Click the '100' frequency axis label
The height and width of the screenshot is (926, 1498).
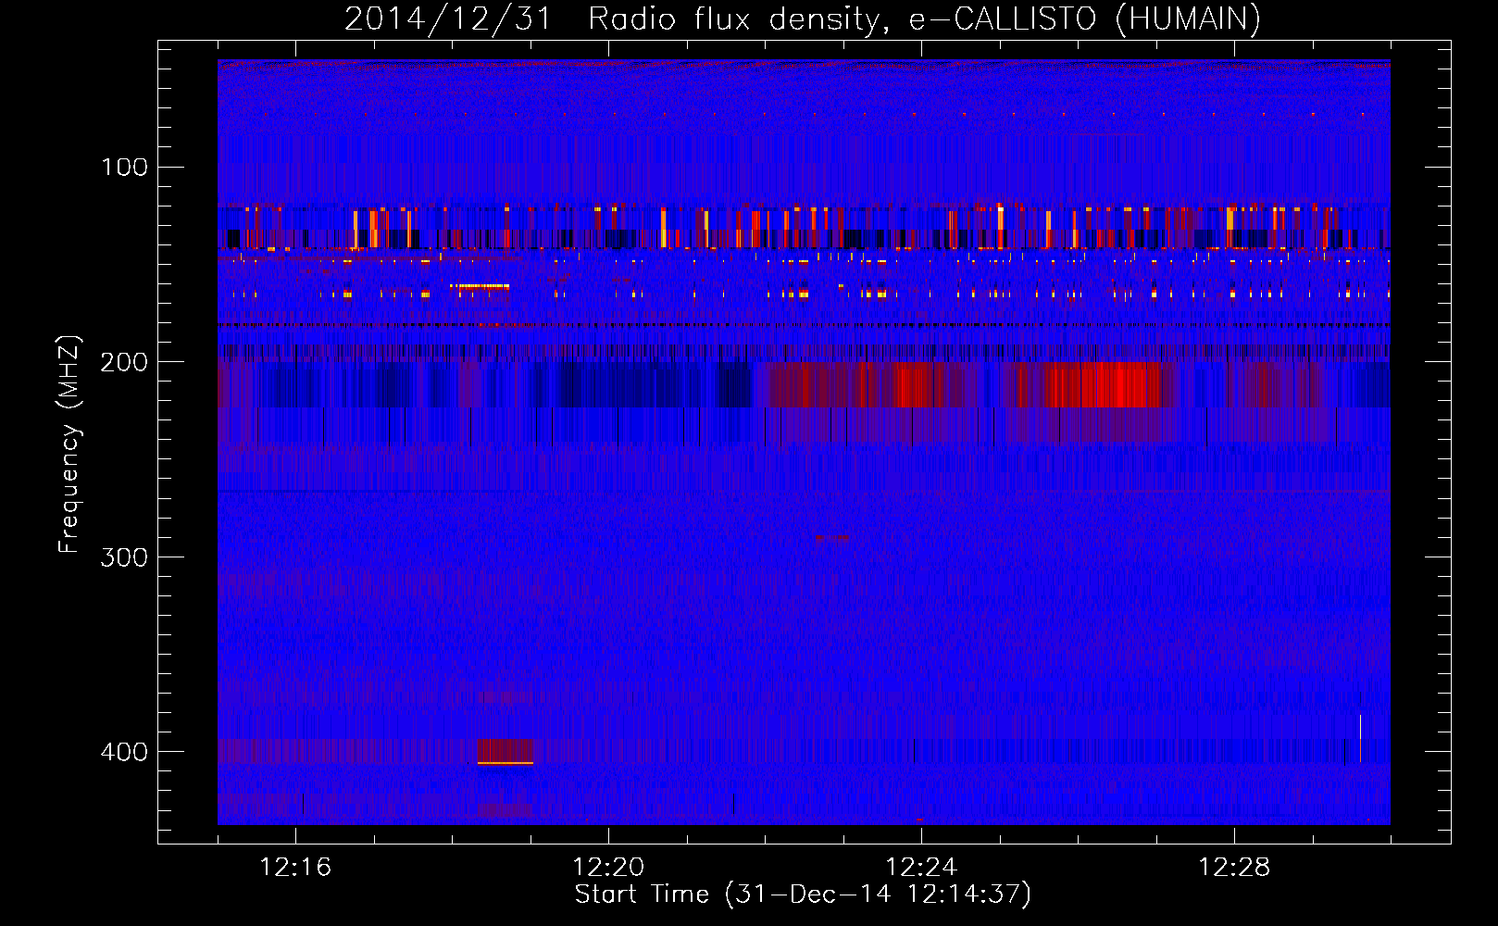click(125, 168)
